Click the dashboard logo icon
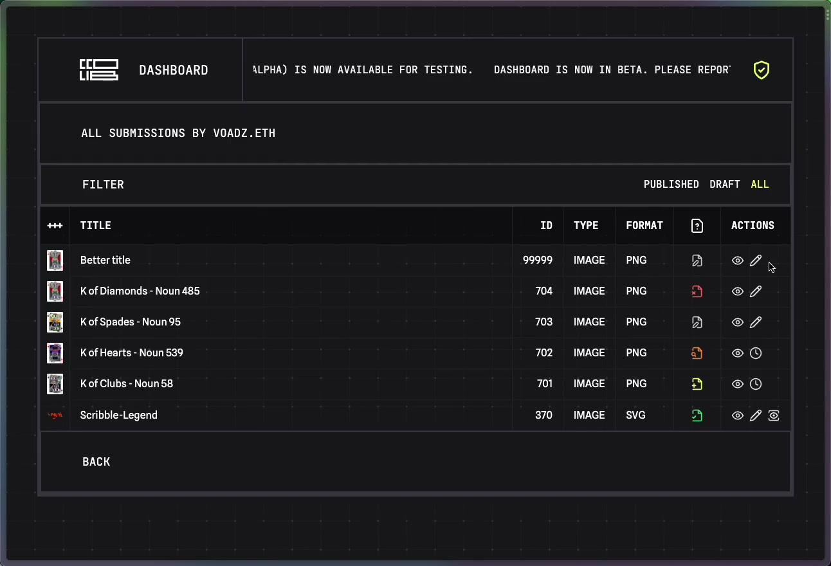831x566 pixels. pyautogui.click(x=98, y=70)
